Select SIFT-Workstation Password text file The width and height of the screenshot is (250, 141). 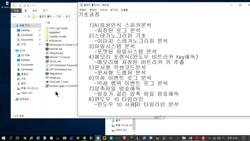pos(62,65)
